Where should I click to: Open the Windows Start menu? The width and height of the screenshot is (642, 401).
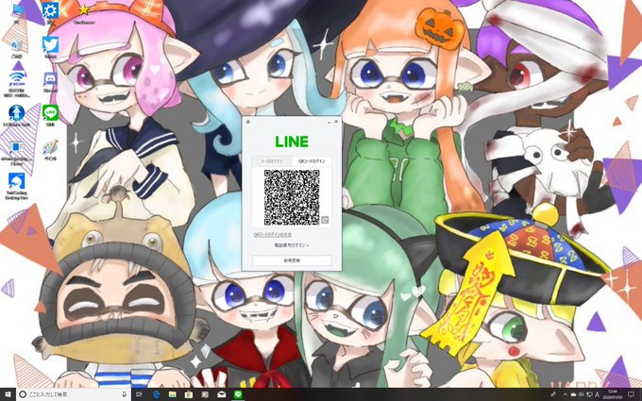click(8, 394)
